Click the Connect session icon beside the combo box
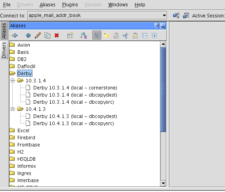225x192 pixels. pos(176,15)
